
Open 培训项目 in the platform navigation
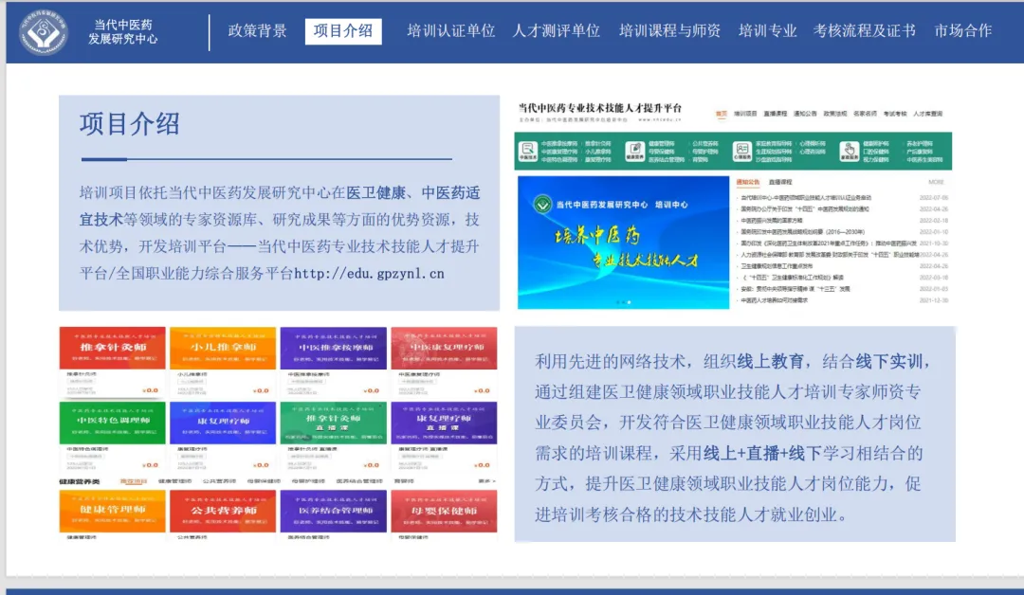pos(745,114)
